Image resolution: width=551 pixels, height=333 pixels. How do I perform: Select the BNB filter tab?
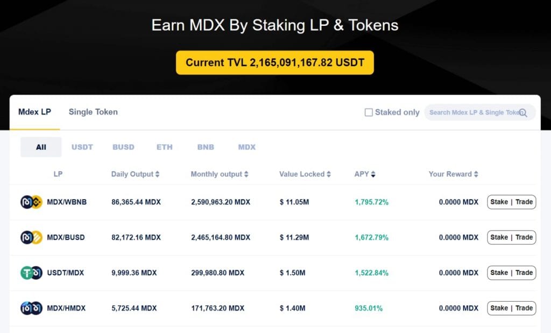(205, 146)
